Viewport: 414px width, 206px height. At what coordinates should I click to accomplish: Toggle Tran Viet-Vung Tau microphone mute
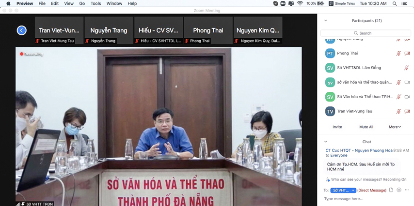398,111
